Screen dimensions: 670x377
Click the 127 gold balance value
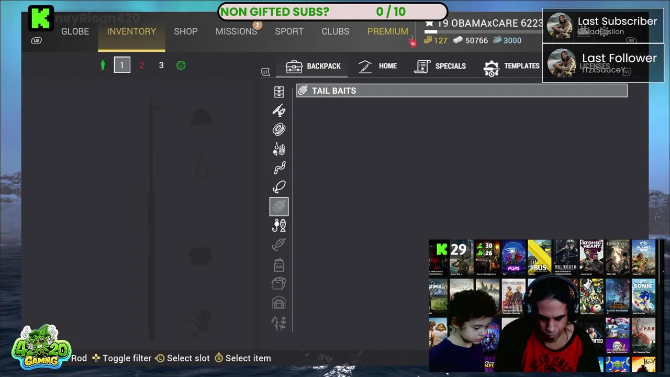coord(441,40)
